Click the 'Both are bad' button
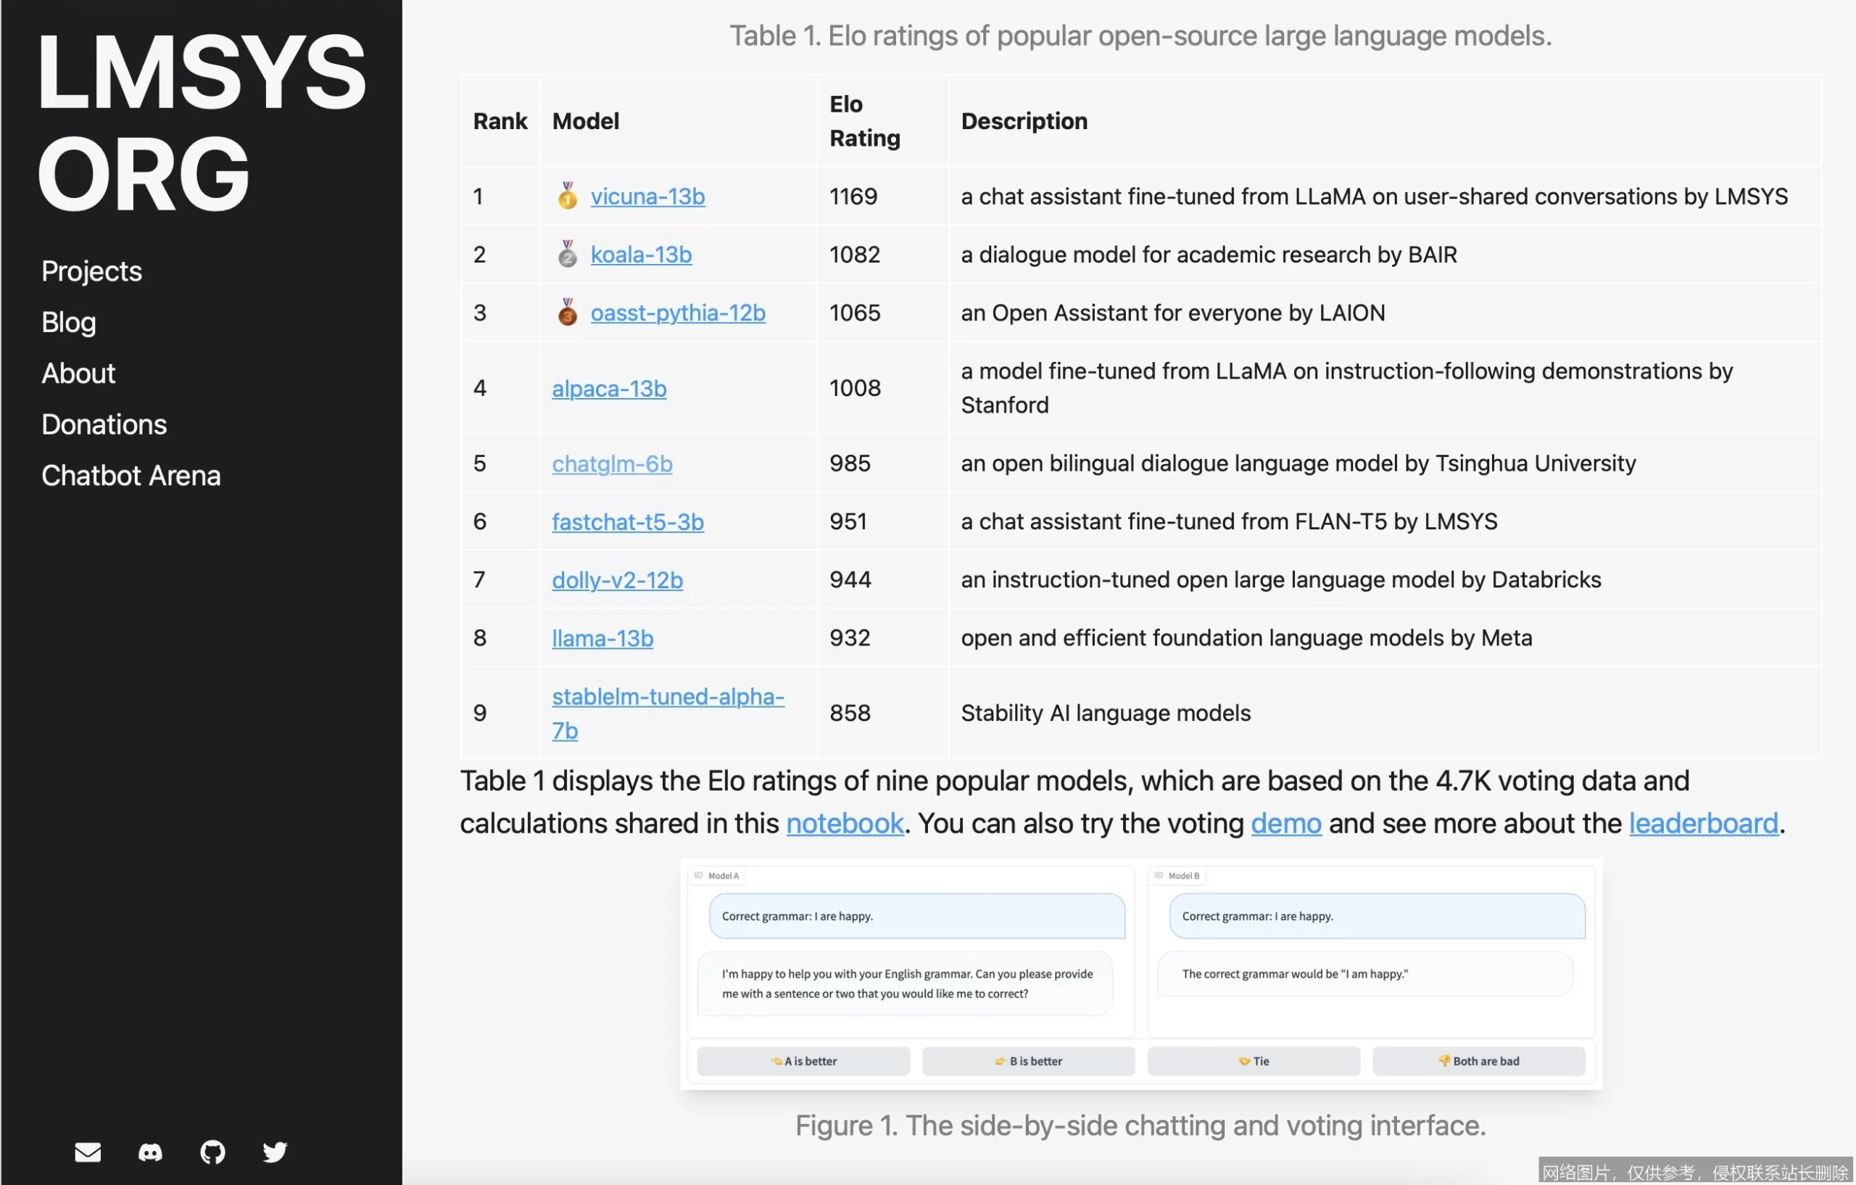The width and height of the screenshot is (1856, 1185). 1478,1060
